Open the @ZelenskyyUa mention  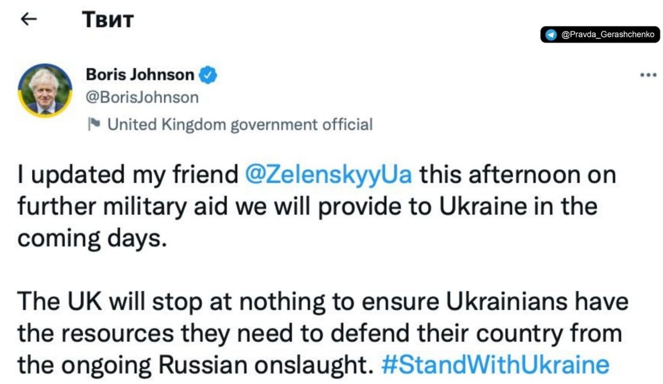327,174
